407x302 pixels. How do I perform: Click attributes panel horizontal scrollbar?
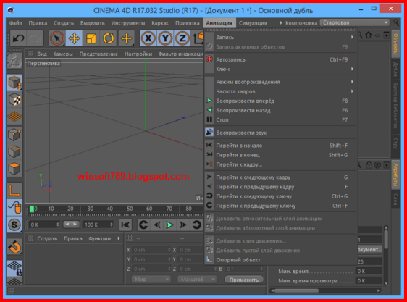pyautogui.click(x=296, y=290)
